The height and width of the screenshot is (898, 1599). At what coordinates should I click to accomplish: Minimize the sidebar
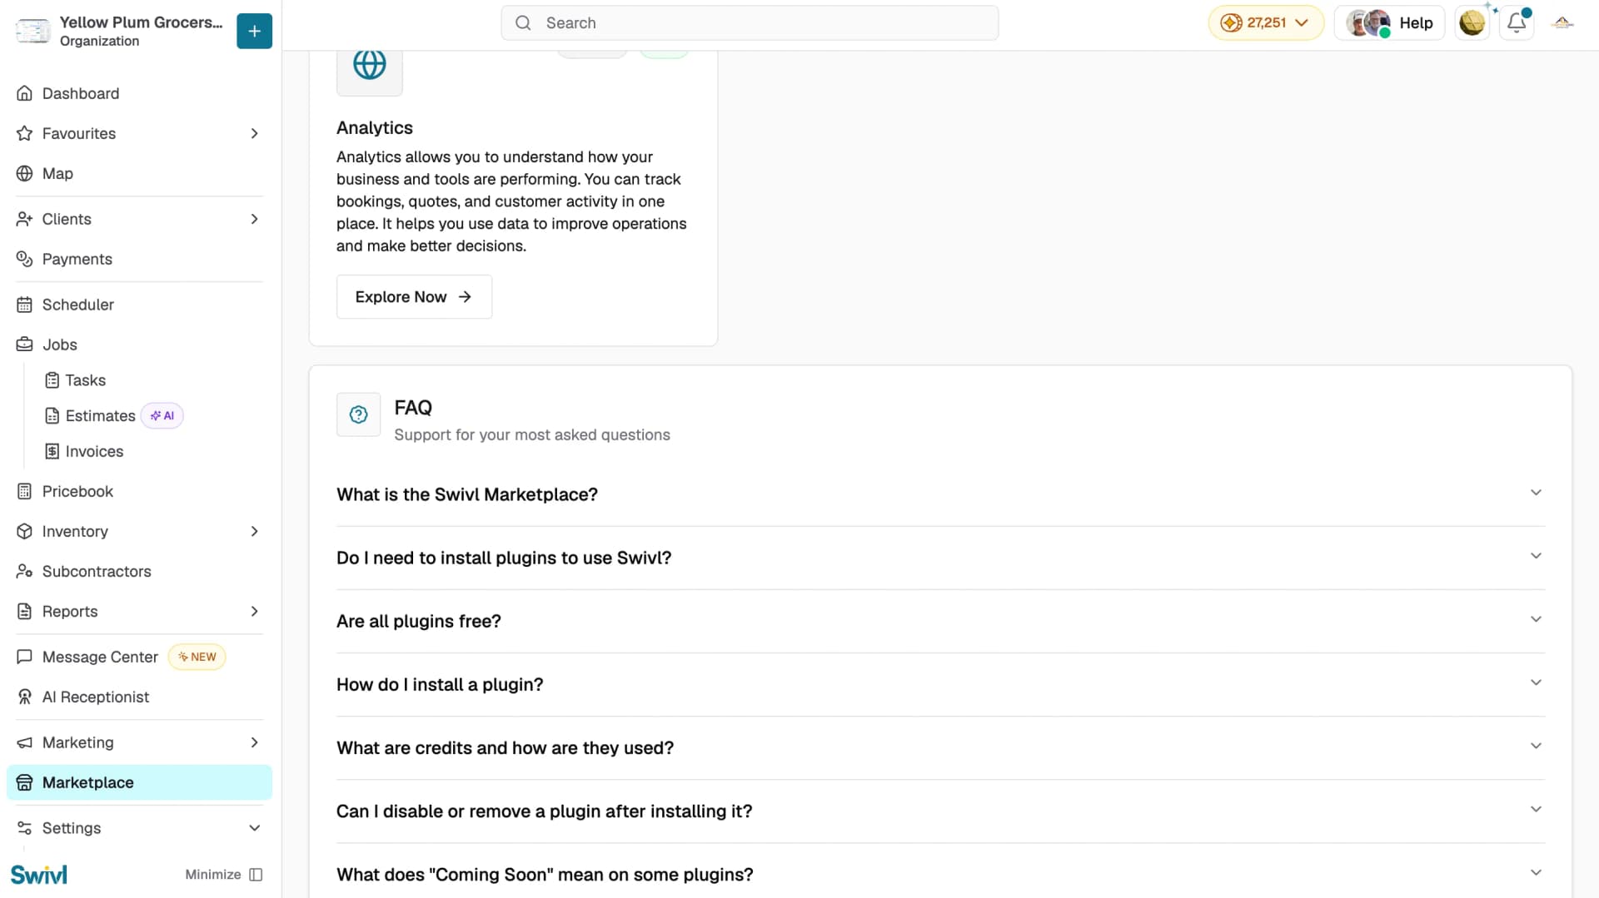click(x=224, y=875)
